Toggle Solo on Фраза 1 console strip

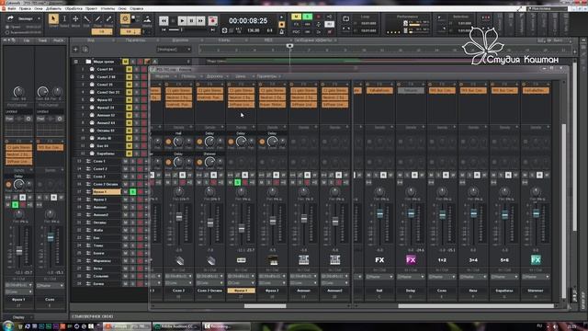(237, 182)
